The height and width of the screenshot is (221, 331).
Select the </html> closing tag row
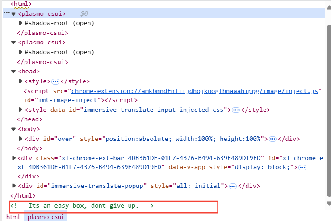(x=23, y=195)
